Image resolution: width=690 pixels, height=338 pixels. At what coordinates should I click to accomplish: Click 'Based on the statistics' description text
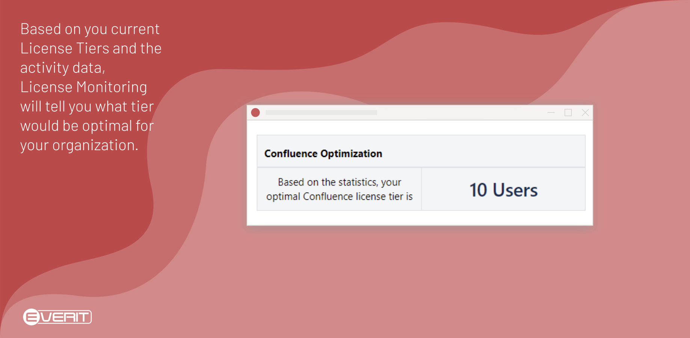point(340,189)
